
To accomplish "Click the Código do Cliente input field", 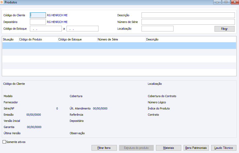I will (x=38, y=15).
